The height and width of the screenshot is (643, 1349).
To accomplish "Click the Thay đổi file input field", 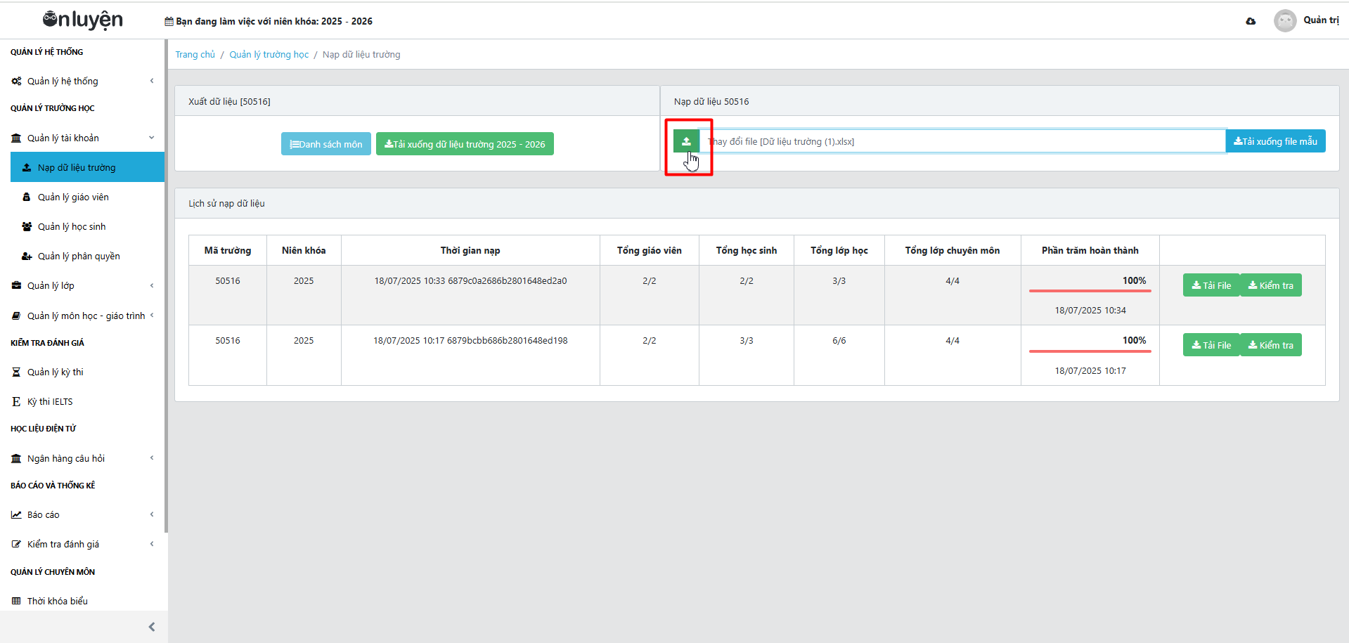I will pos(962,141).
